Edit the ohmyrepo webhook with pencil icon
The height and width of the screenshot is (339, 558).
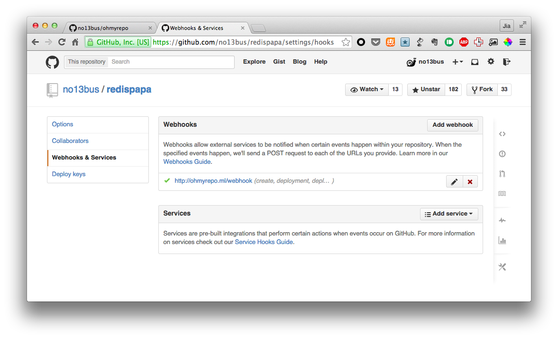454,182
